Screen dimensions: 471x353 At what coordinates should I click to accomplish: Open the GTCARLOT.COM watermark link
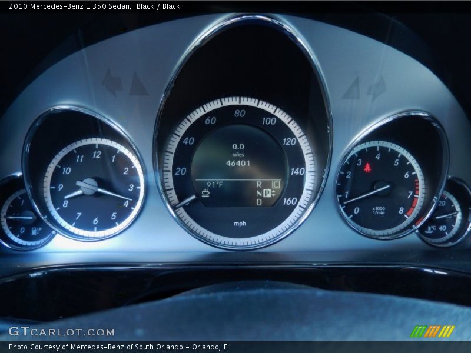click(x=61, y=332)
